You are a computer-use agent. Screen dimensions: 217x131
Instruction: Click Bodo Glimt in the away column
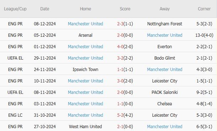(x=165, y=58)
